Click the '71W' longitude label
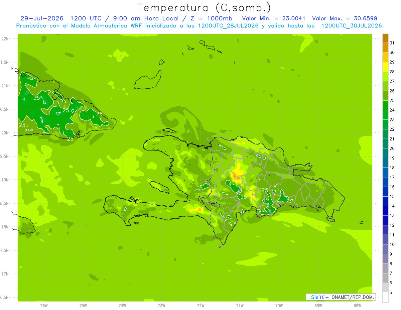 (240, 306)
